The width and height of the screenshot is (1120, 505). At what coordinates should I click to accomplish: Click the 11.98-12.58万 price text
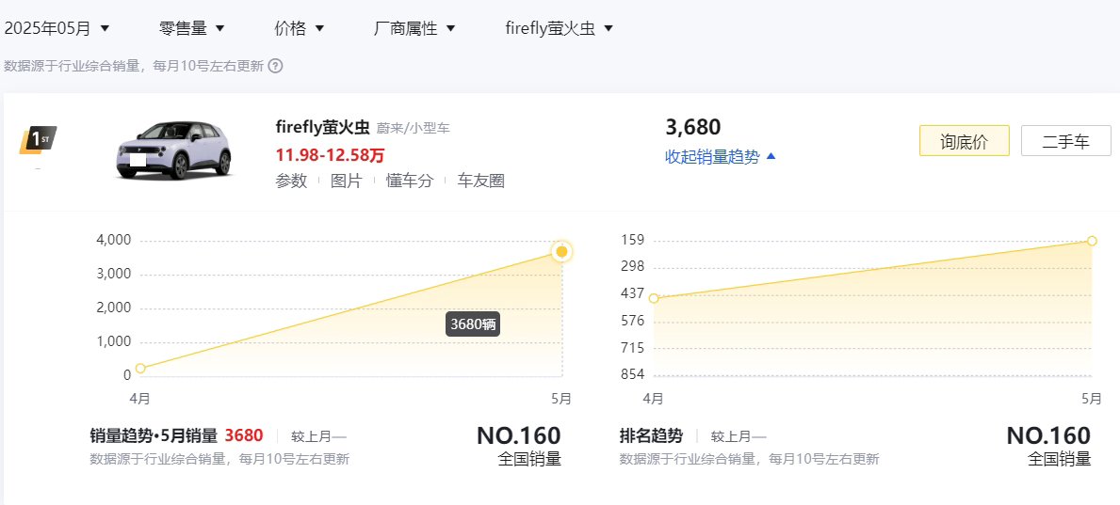(x=330, y=155)
